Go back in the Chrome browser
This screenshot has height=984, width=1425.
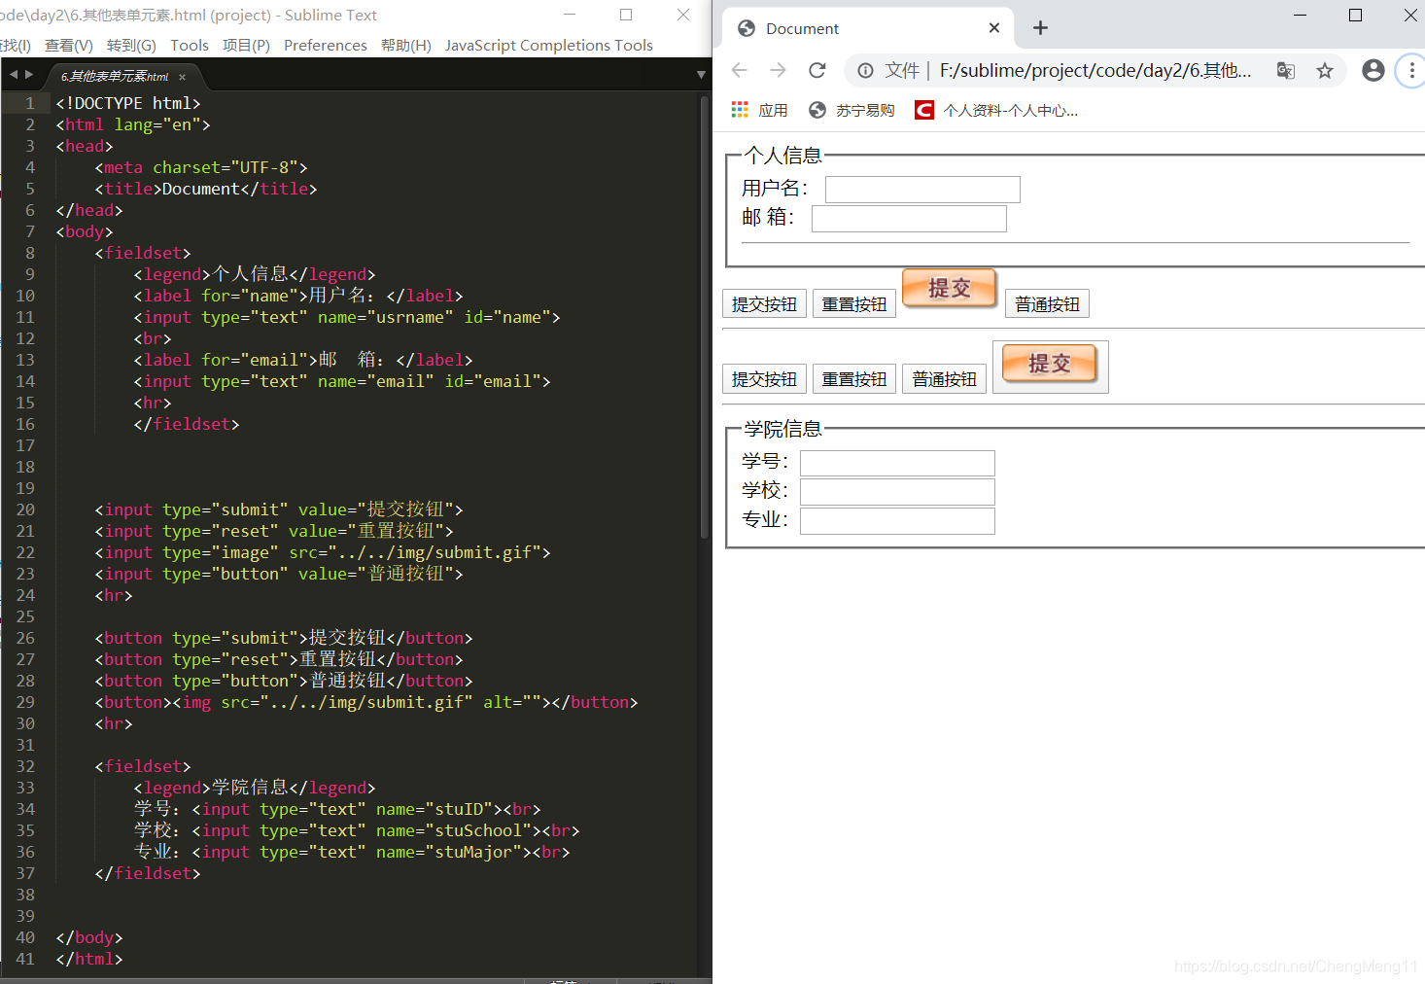pos(739,70)
